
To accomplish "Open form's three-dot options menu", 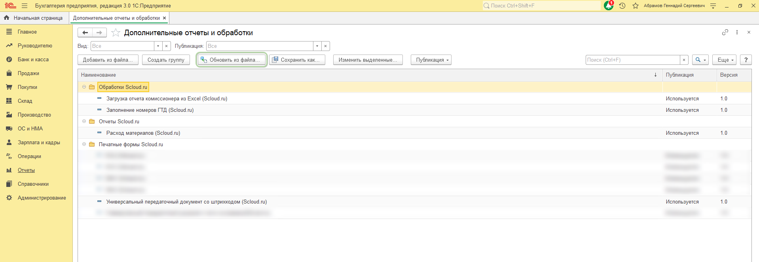I will point(737,32).
